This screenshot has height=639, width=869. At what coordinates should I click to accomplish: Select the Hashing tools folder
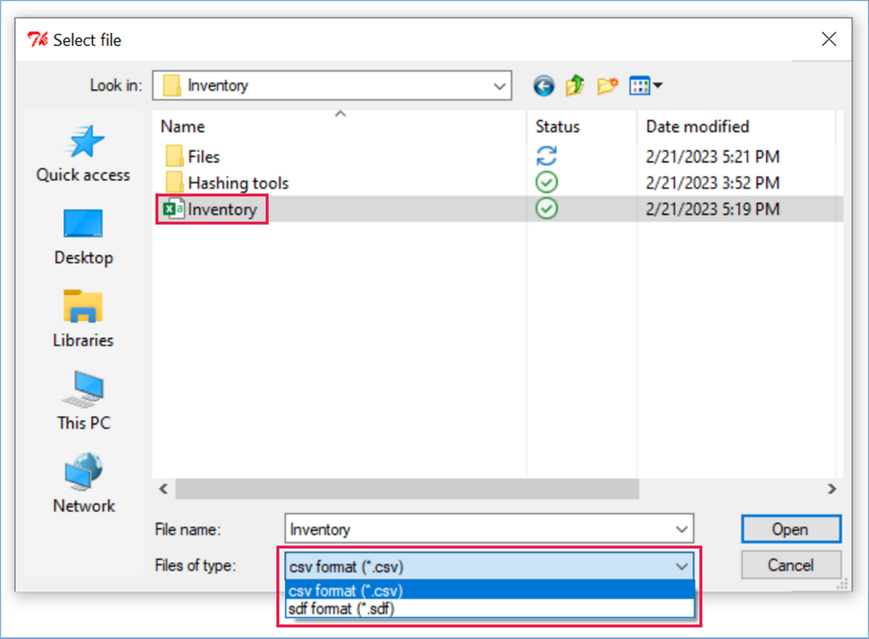tap(238, 183)
